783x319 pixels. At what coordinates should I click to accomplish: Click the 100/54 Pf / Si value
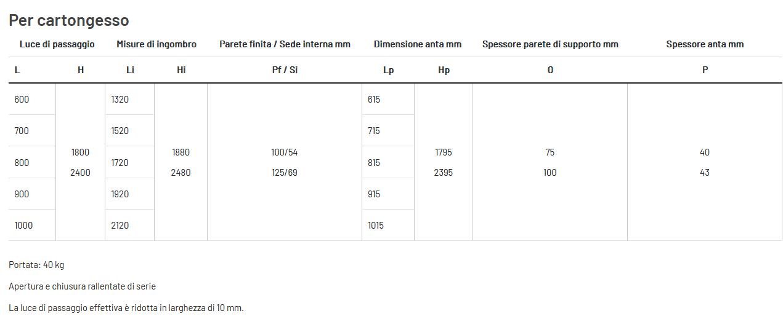tap(285, 152)
